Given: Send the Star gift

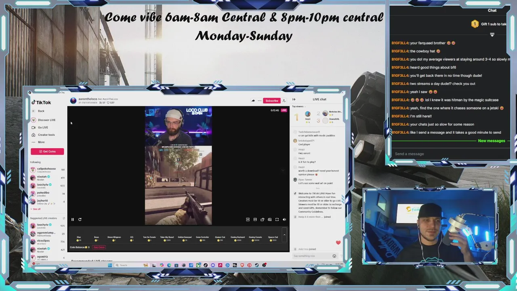Looking at the screenshot, I should click(79, 239).
